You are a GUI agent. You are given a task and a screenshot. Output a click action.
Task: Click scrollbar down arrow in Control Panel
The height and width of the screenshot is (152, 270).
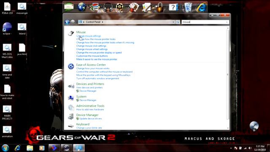coord(228,128)
